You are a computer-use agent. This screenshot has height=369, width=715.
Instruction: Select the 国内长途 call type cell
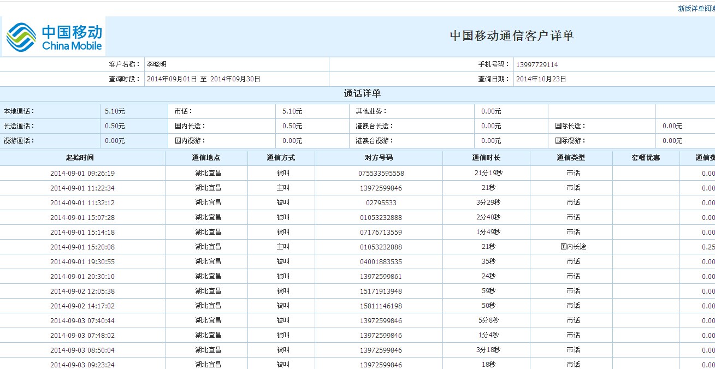[573, 247]
